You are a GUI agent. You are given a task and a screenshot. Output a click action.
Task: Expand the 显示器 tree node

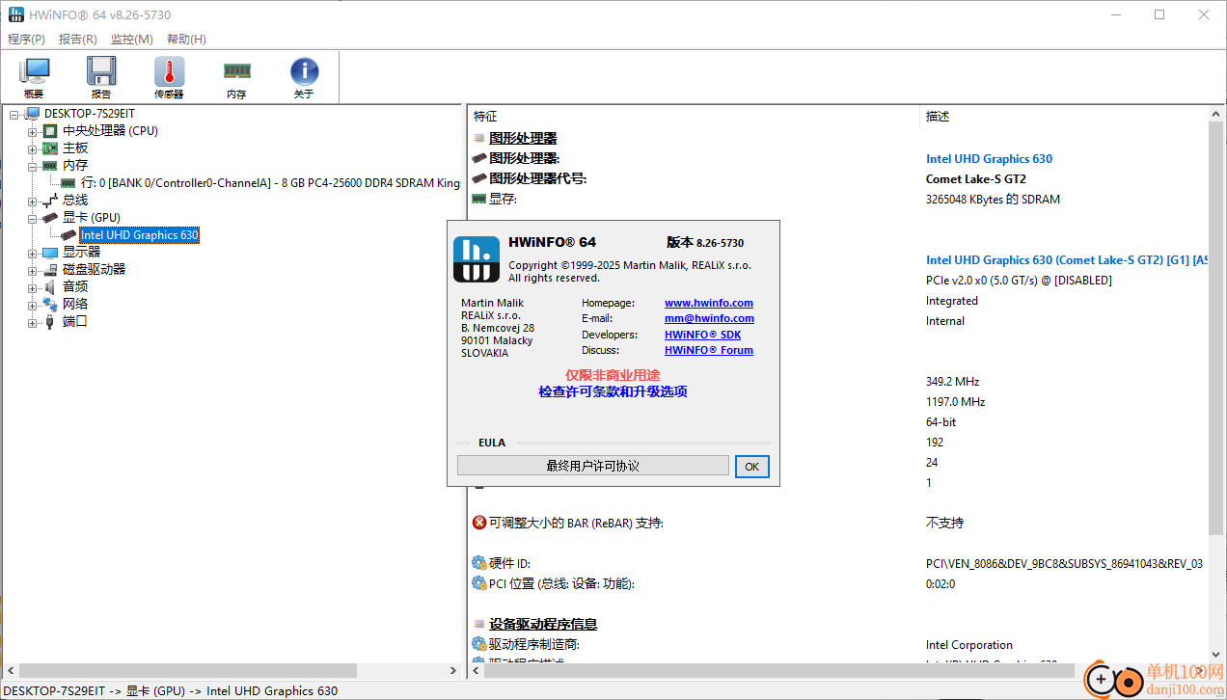[x=32, y=253]
